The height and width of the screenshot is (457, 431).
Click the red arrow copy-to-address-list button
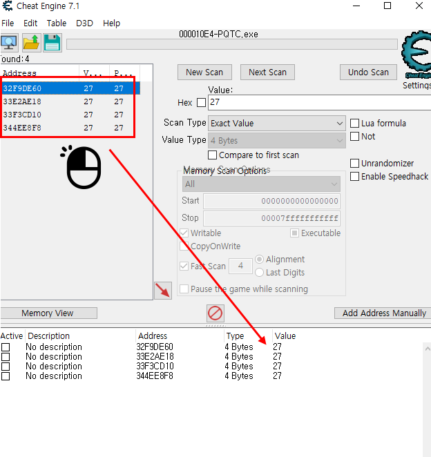163,291
